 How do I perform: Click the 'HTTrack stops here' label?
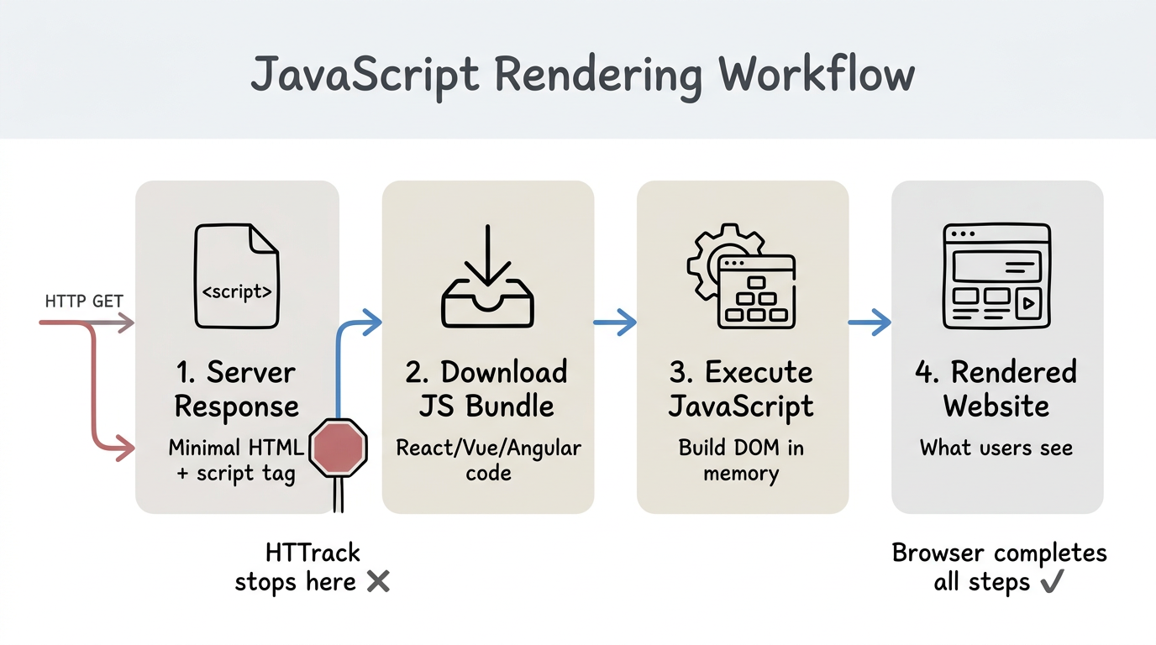[311, 567]
